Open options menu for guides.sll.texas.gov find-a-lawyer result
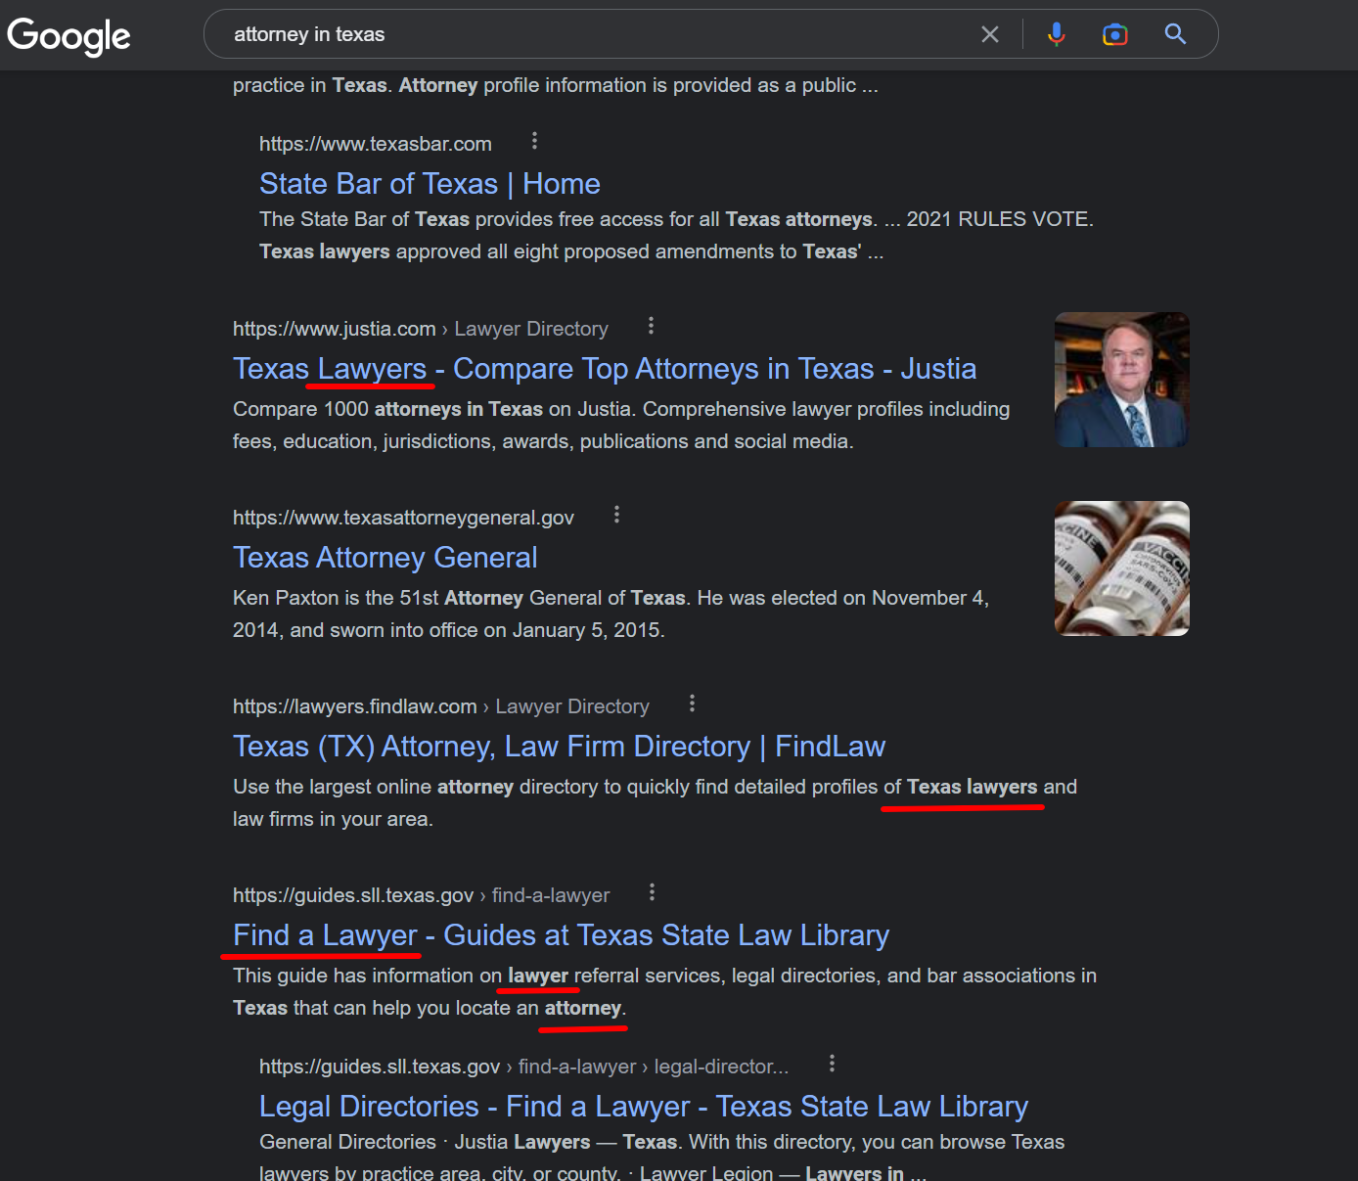This screenshot has height=1181, width=1358. point(652,892)
